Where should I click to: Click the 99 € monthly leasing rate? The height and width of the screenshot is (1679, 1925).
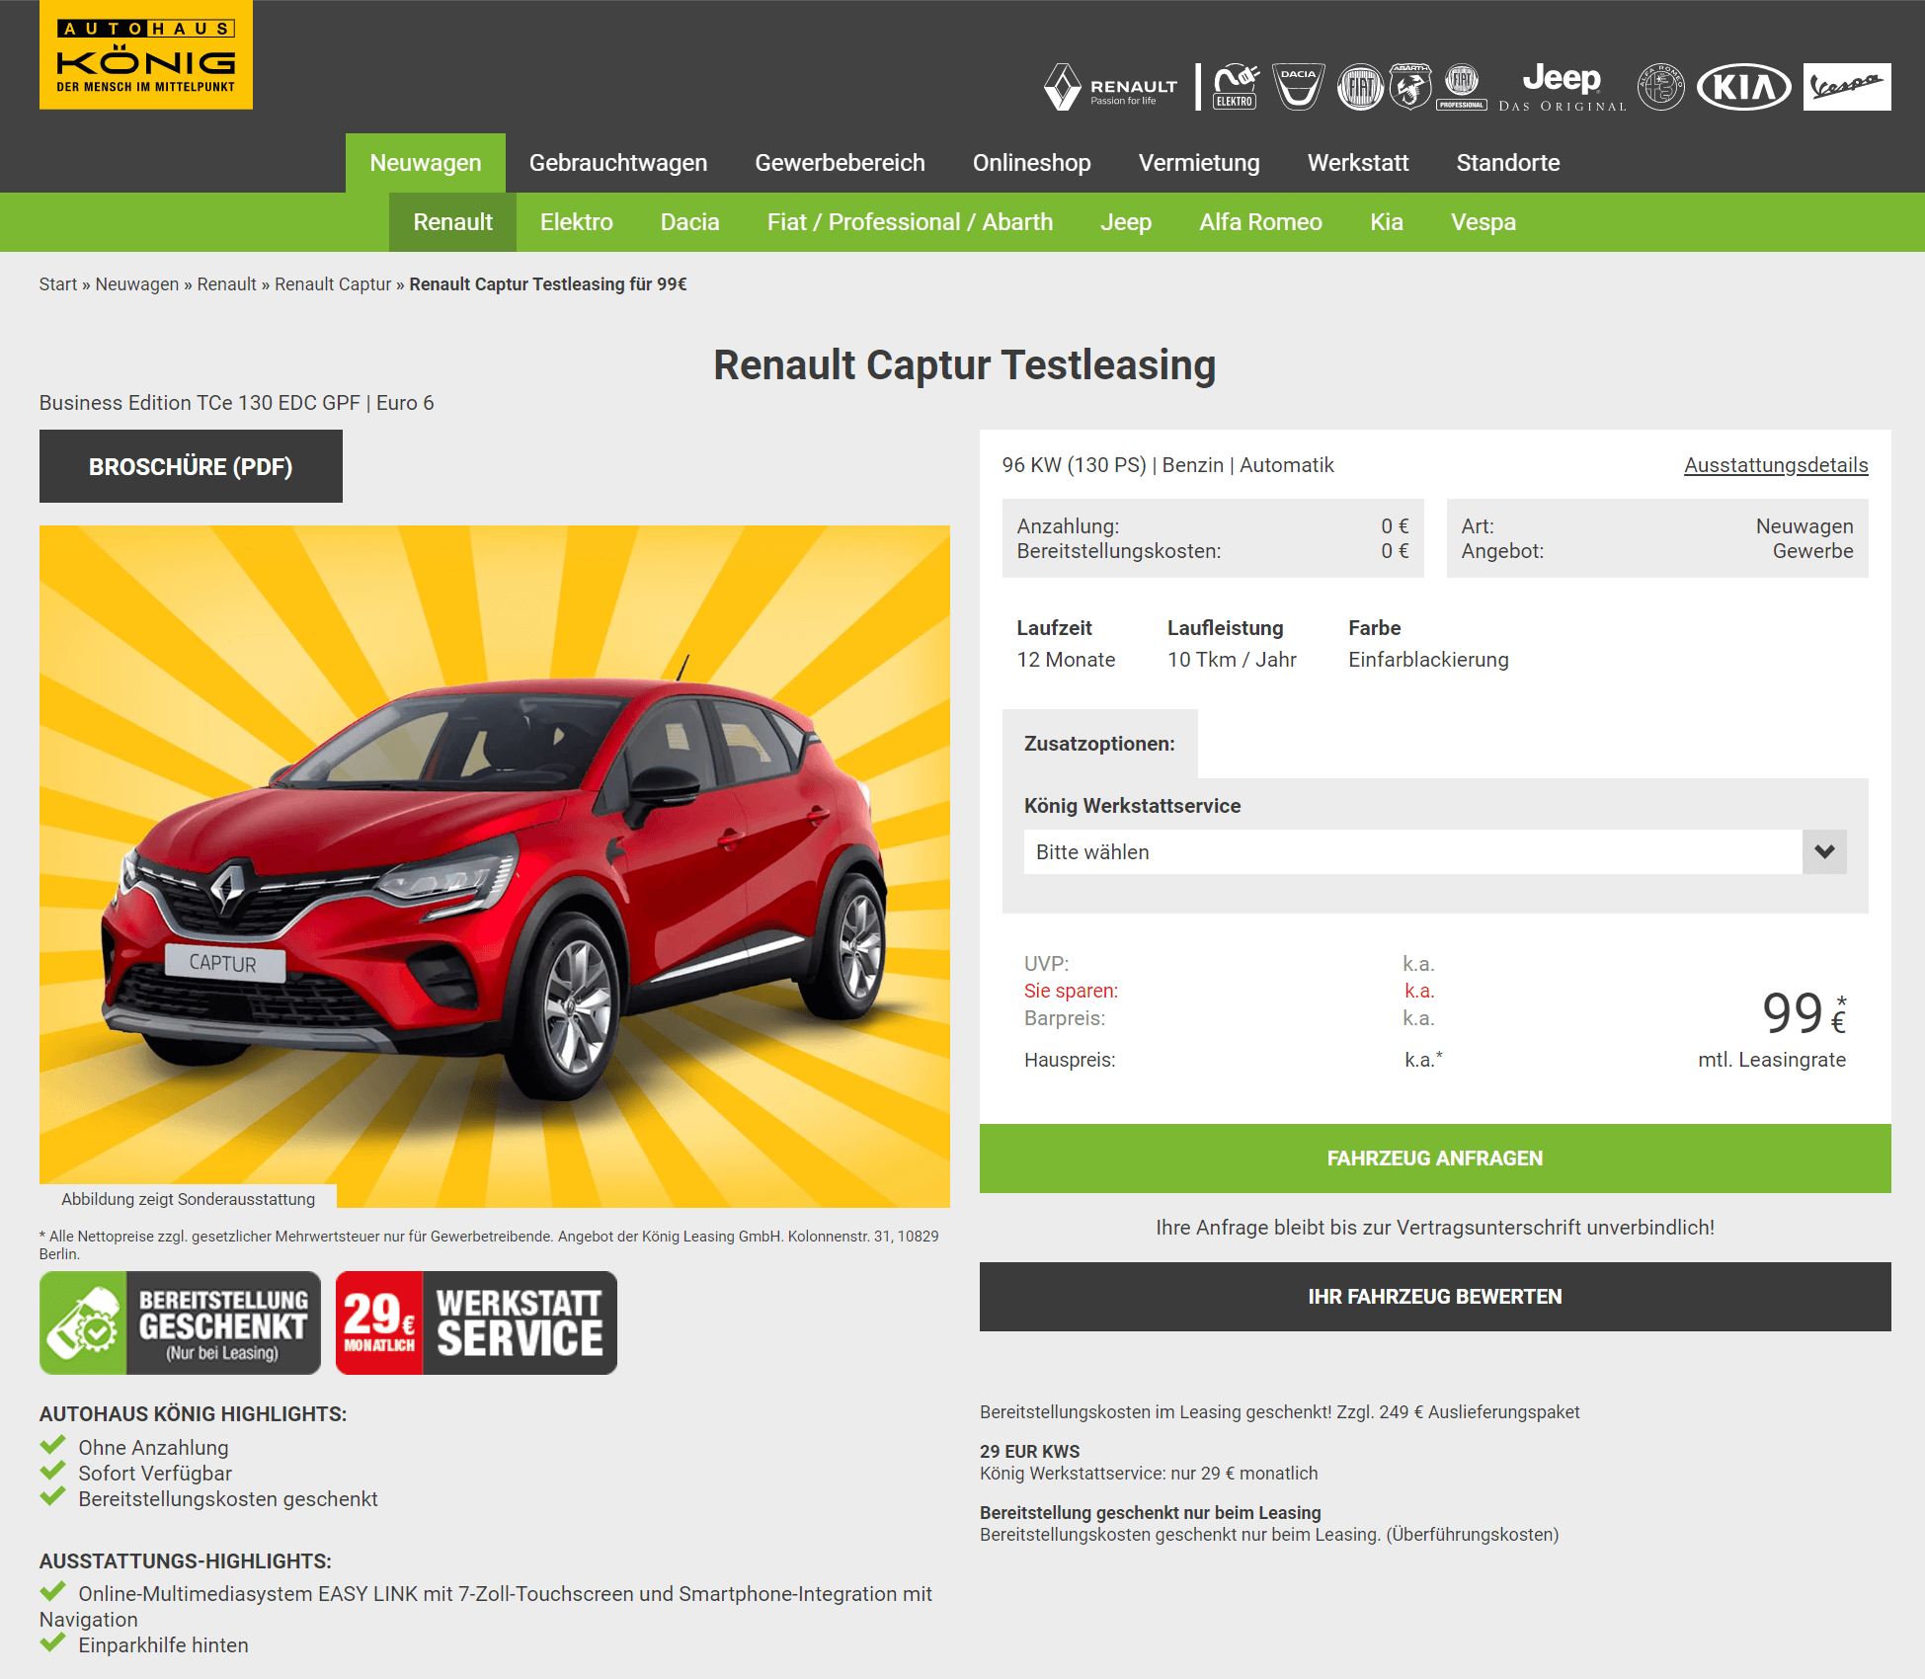(1804, 1013)
